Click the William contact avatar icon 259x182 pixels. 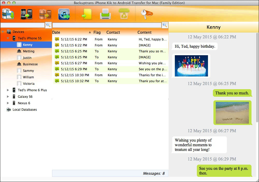point(19,77)
